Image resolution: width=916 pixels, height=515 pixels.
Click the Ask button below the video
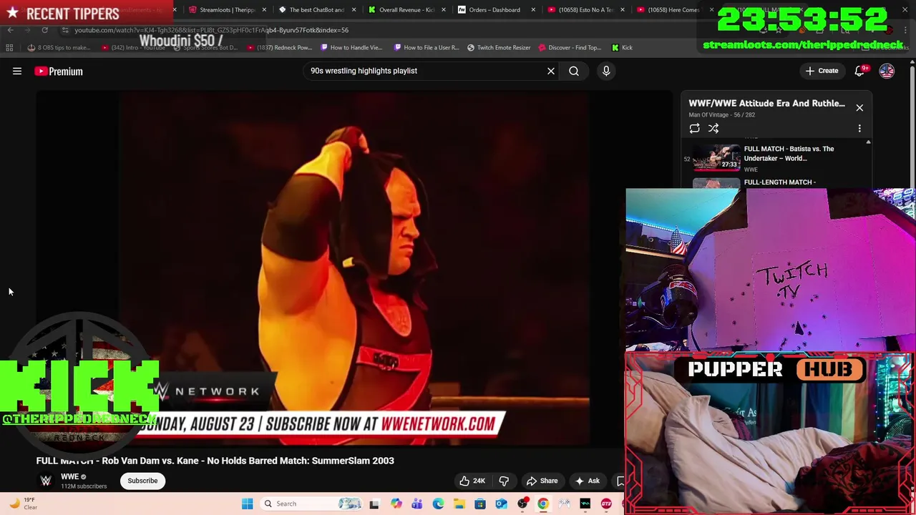587,481
